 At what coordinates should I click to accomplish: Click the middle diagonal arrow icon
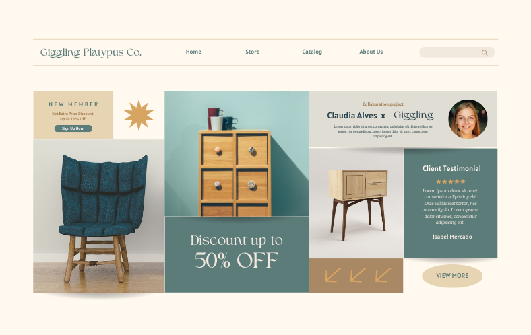point(358,275)
